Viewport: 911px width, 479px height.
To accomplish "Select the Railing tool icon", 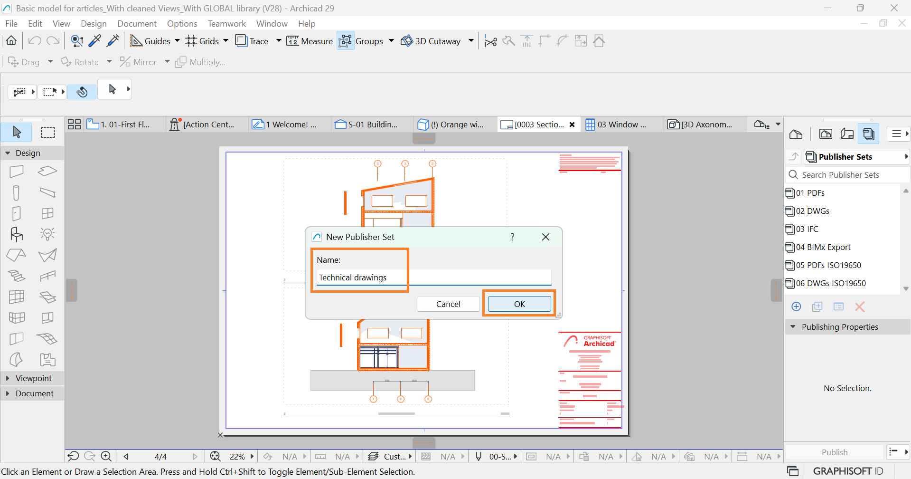I will tap(47, 276).
